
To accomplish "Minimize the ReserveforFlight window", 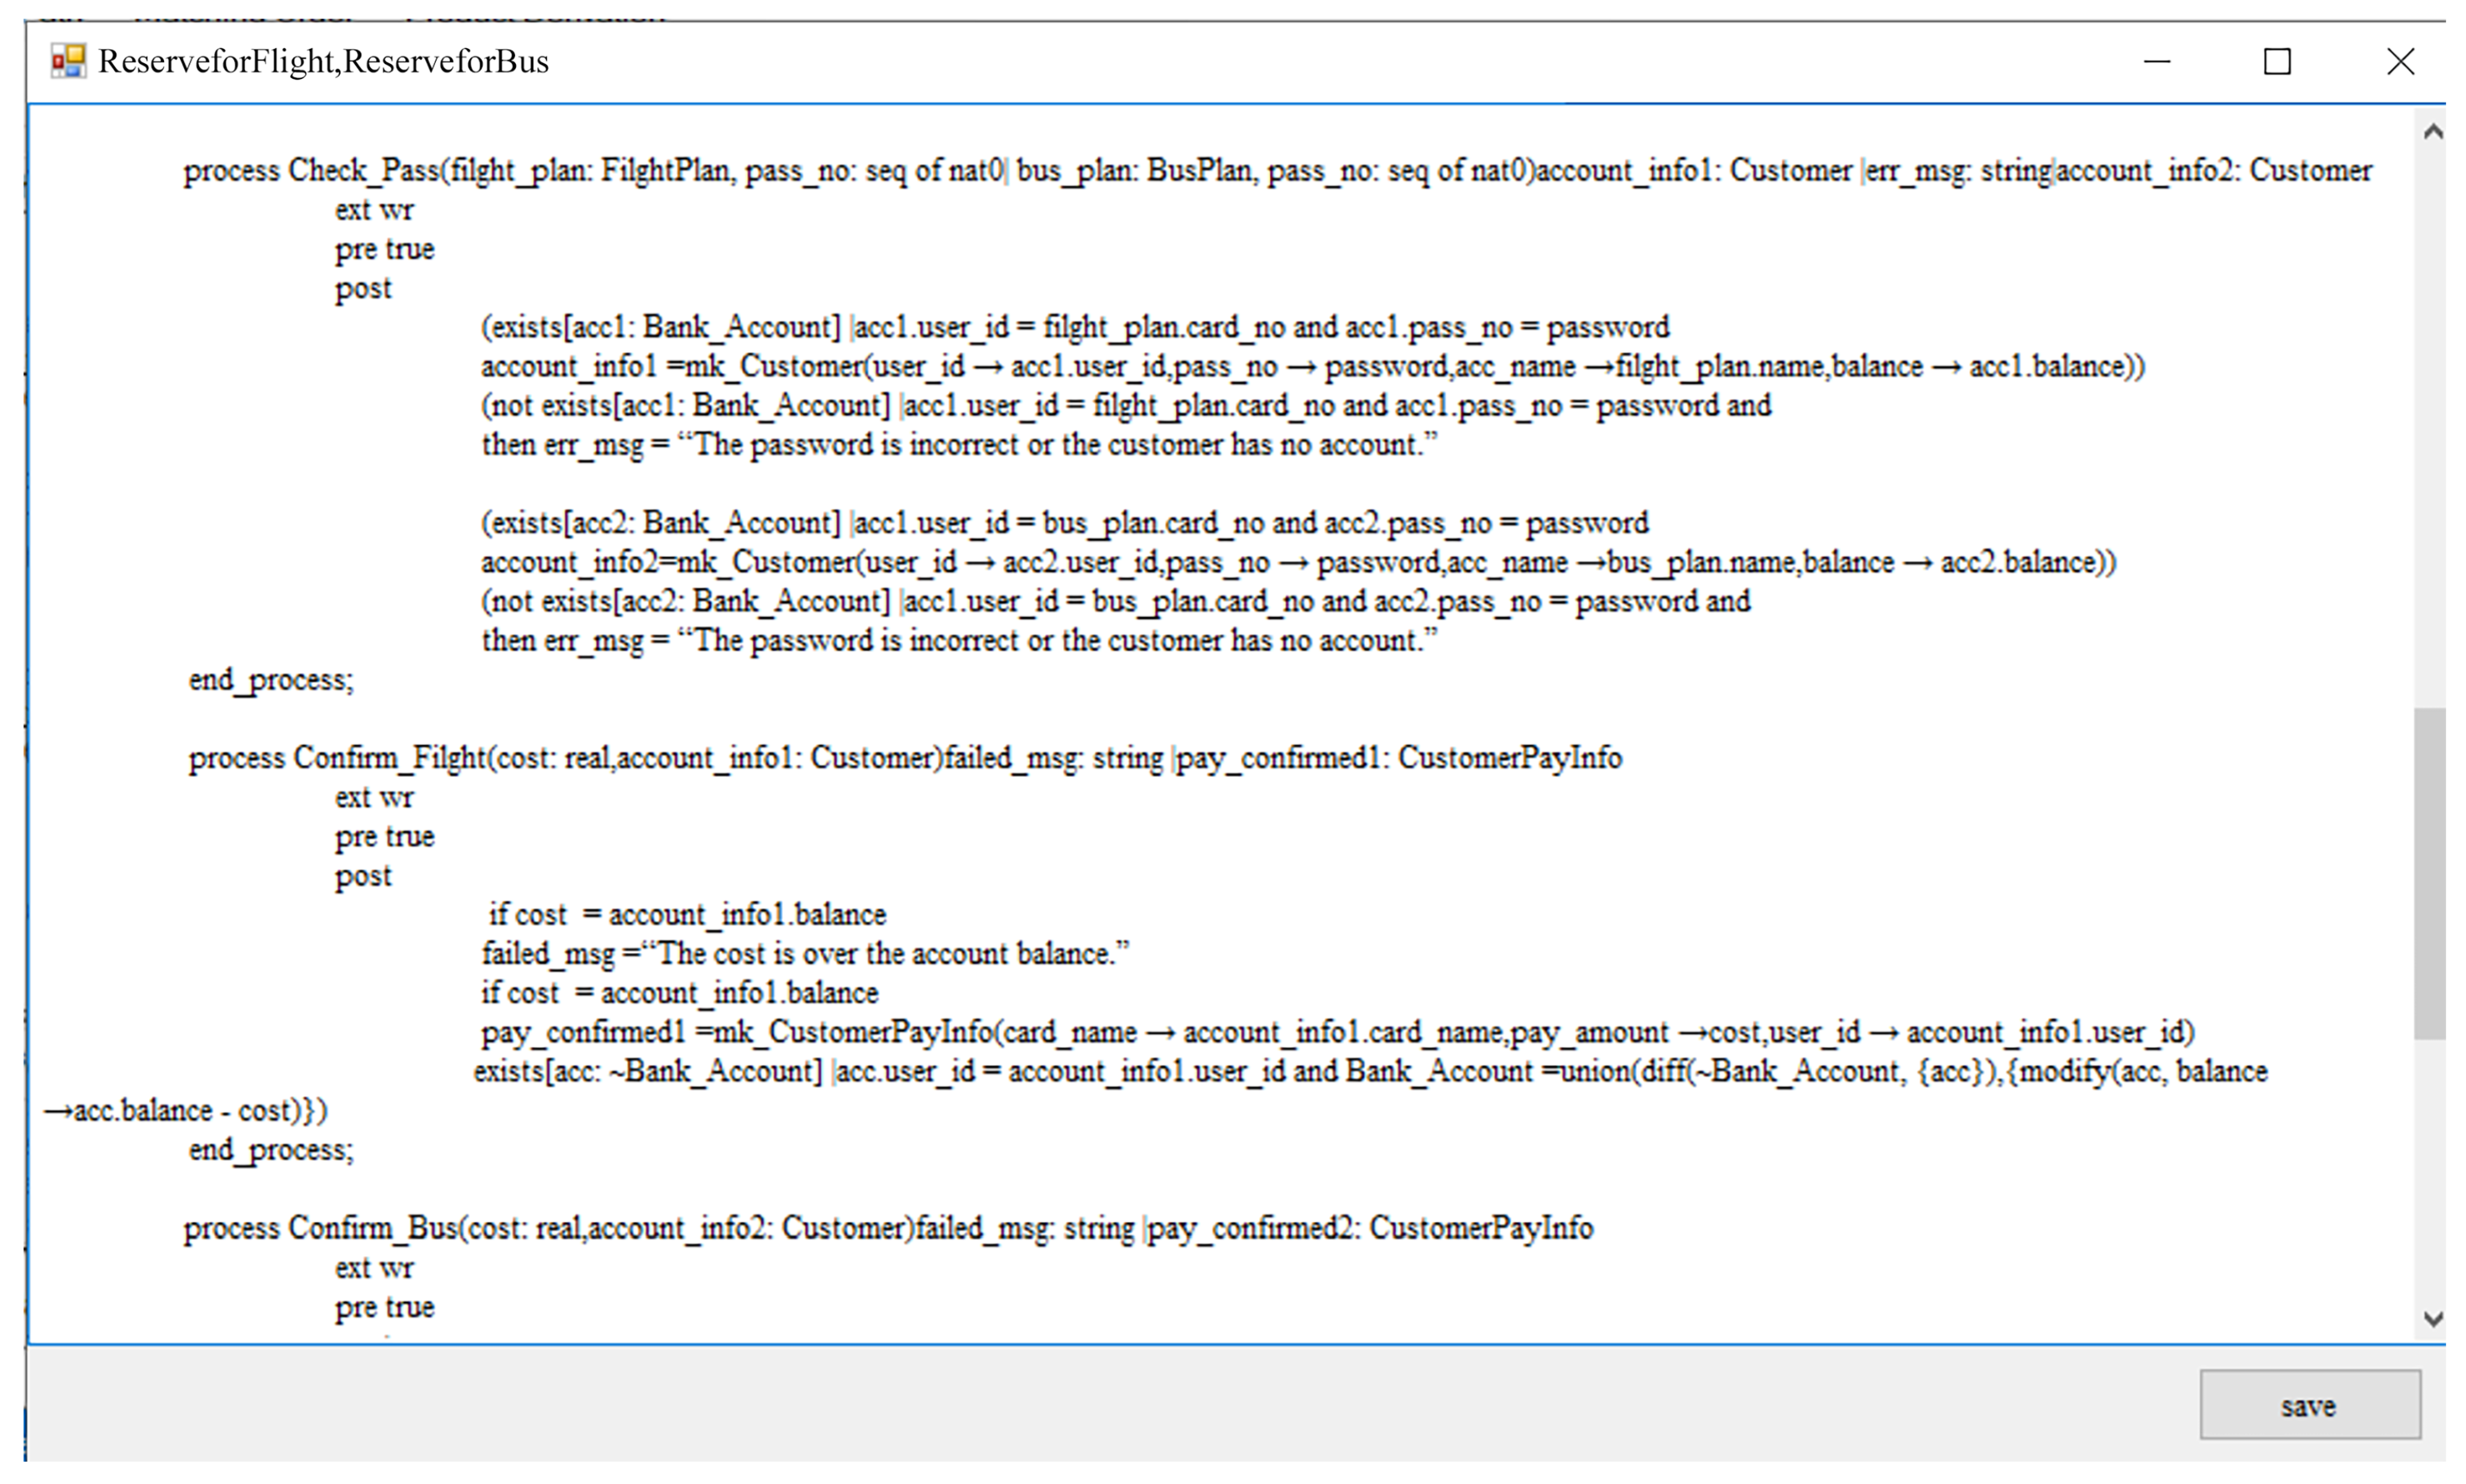I will pyautogui.click(x=2156, y=61).
